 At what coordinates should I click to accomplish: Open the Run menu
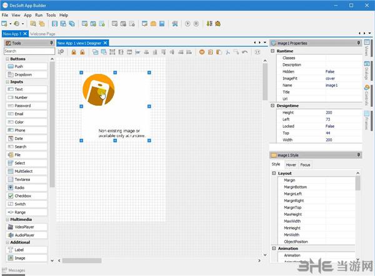39,15
